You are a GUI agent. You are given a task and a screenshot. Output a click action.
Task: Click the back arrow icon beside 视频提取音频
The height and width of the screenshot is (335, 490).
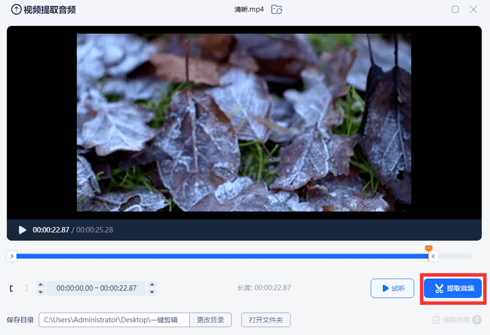(x=16, y=9)
